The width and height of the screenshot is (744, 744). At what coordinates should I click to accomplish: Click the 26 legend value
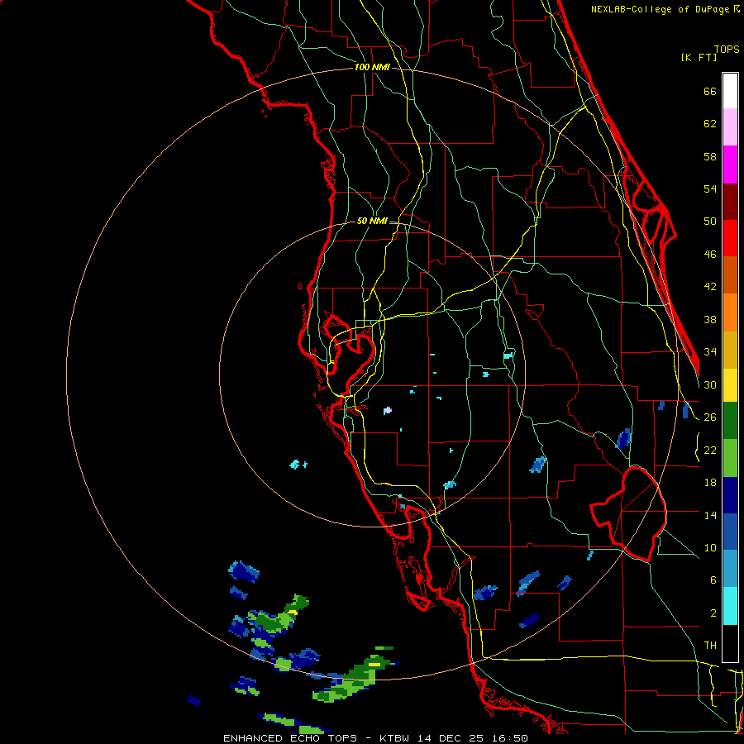pyautogui.click(x=710, y=417)
